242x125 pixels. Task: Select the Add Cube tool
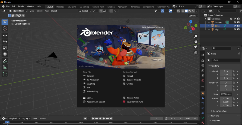[5, 74]
